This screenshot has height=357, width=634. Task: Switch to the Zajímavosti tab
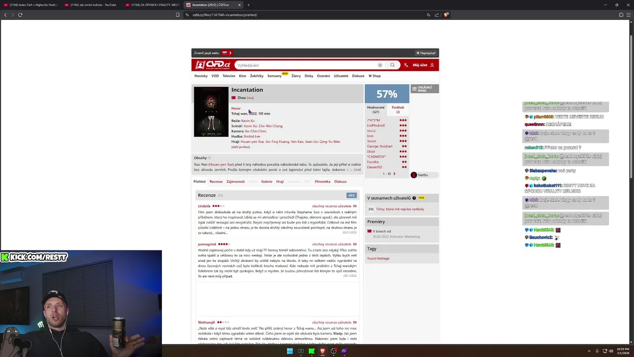click(235, 181)
